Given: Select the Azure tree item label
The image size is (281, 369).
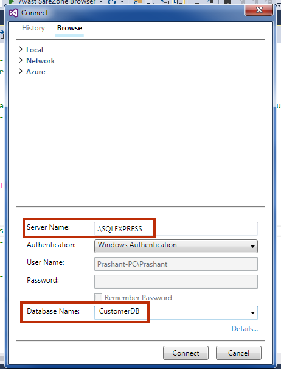Looking at the screenshot, I should 35,72.
